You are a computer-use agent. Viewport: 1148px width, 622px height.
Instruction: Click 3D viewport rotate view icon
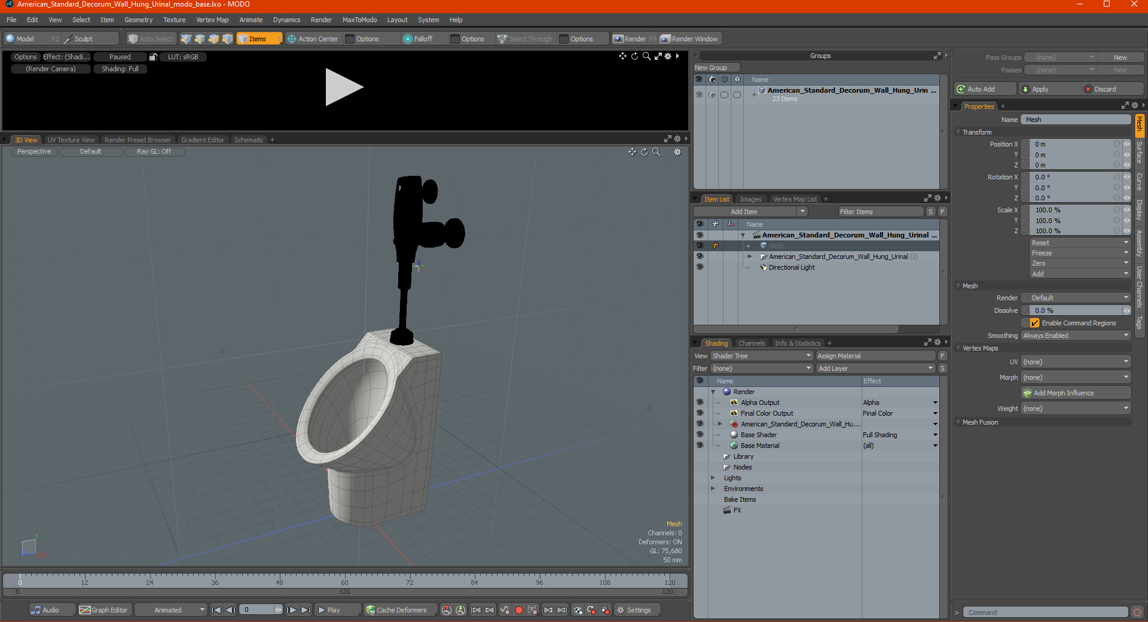click(645, 152)
